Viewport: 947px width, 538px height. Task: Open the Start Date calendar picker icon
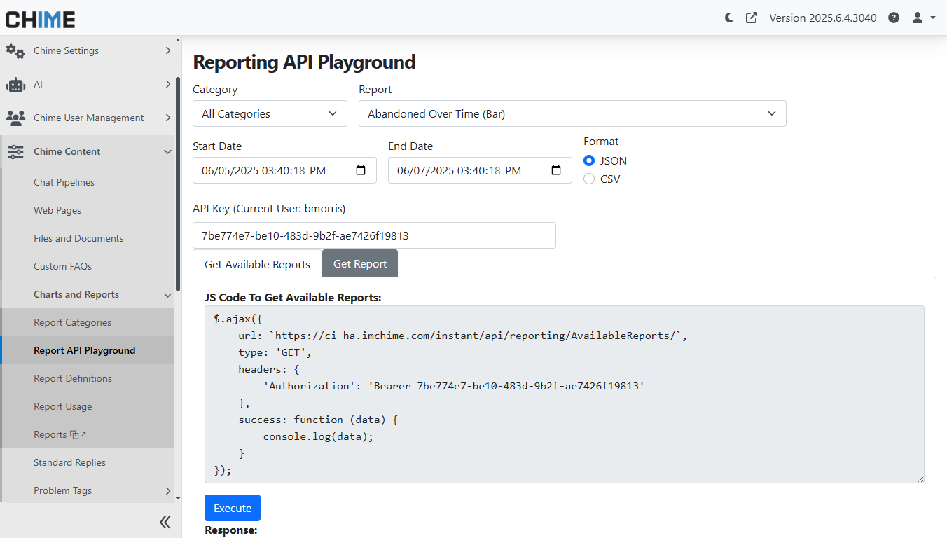pos(361,170)
